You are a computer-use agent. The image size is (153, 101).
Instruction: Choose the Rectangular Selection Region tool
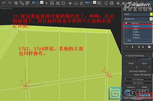tap(58, 3)
